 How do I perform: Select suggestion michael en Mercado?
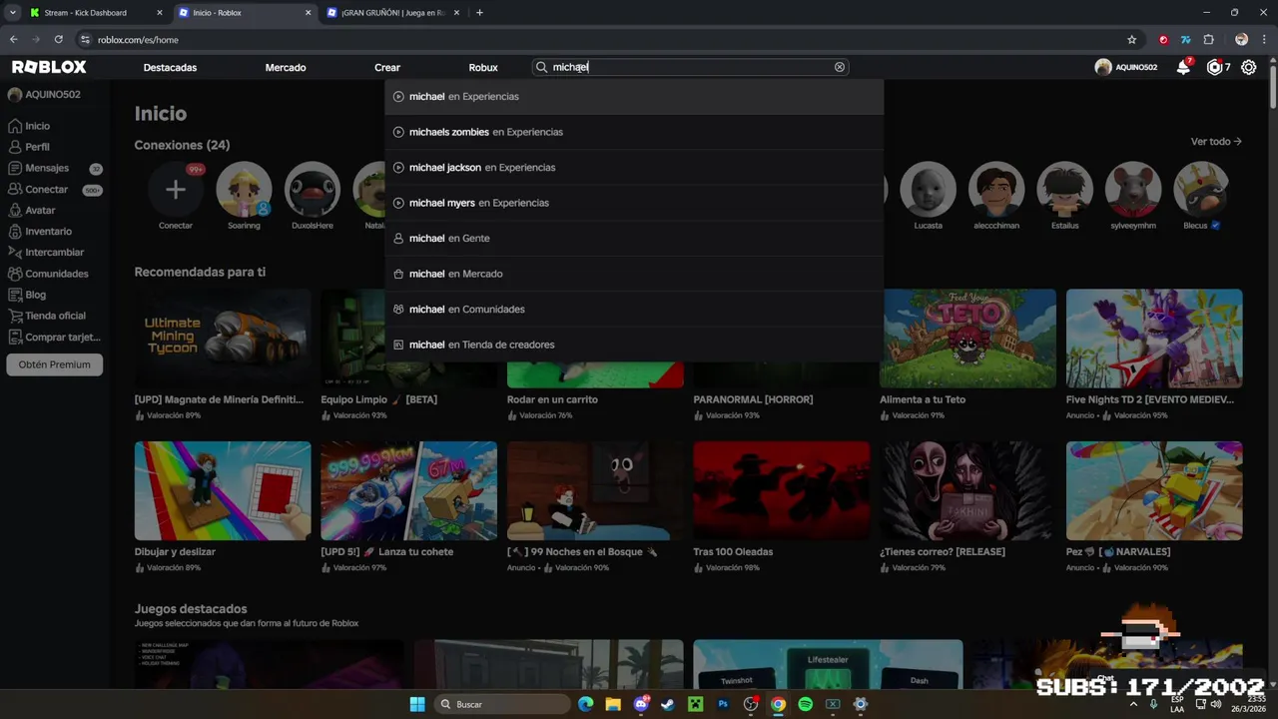coord(634,274)
